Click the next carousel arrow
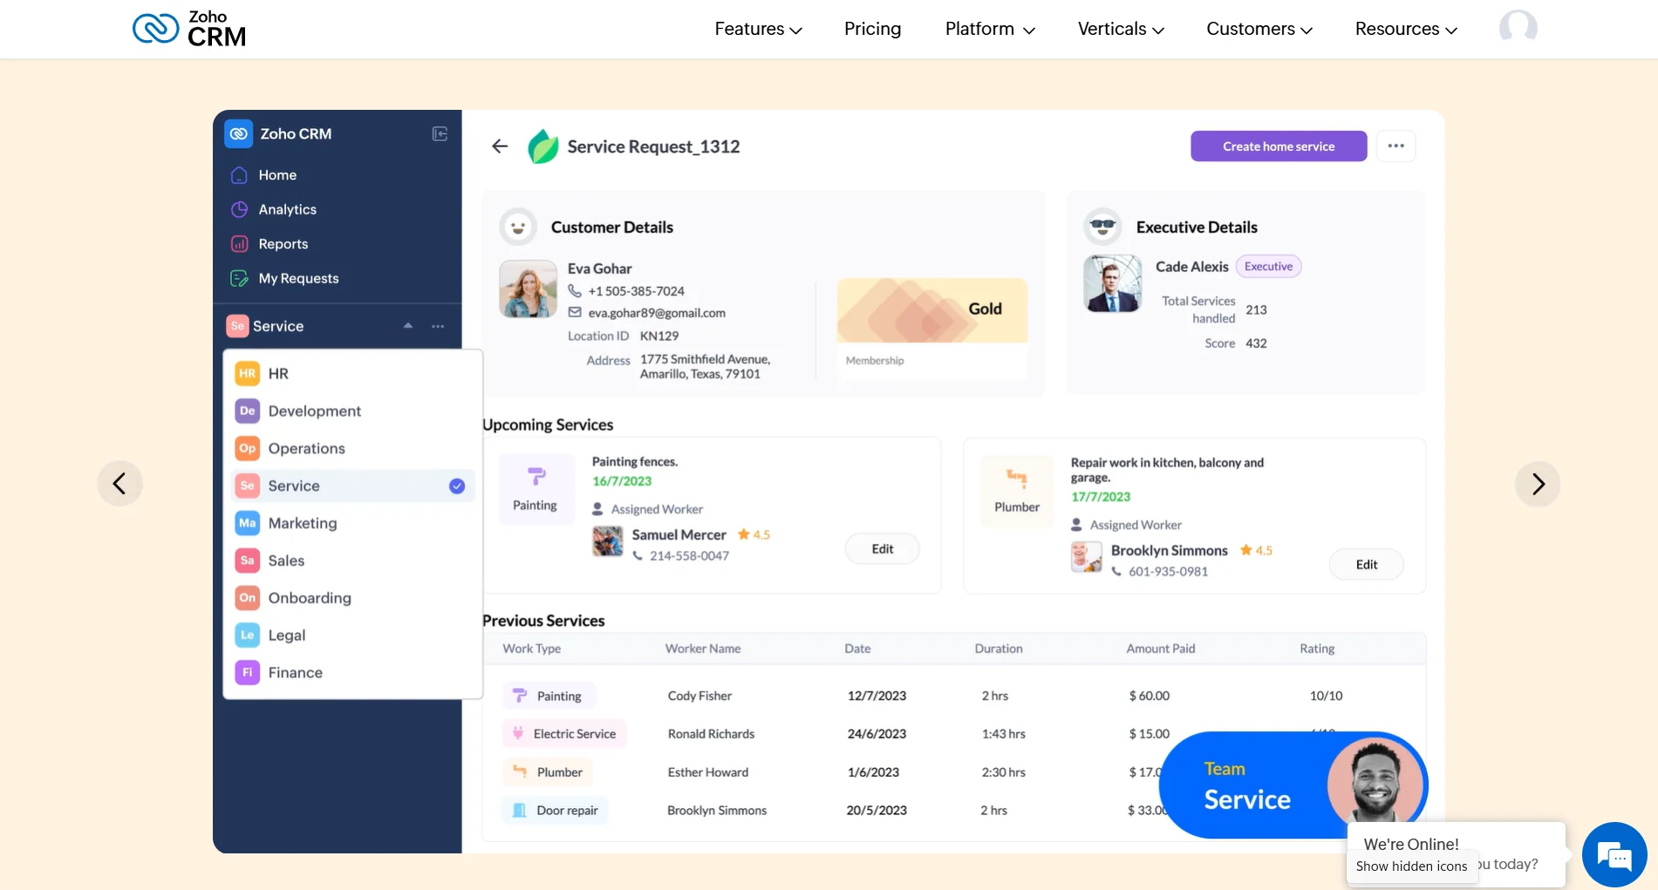This screenshot has width=1658, height=890. pos(1538,483)
